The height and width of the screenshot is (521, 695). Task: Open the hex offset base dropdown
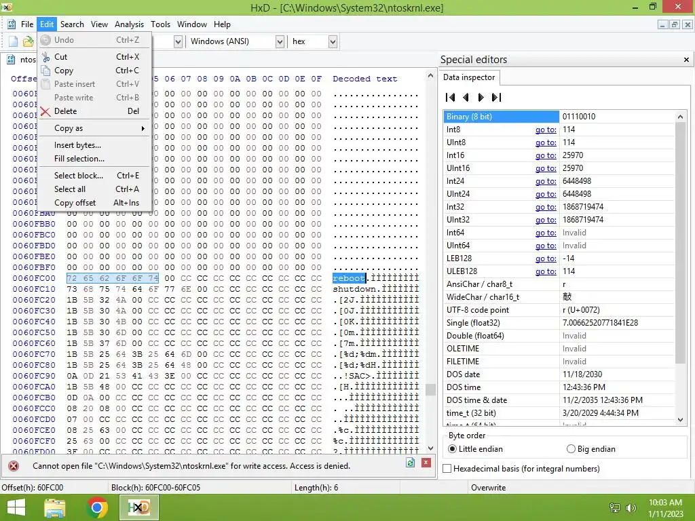click(x=333, y=41)
